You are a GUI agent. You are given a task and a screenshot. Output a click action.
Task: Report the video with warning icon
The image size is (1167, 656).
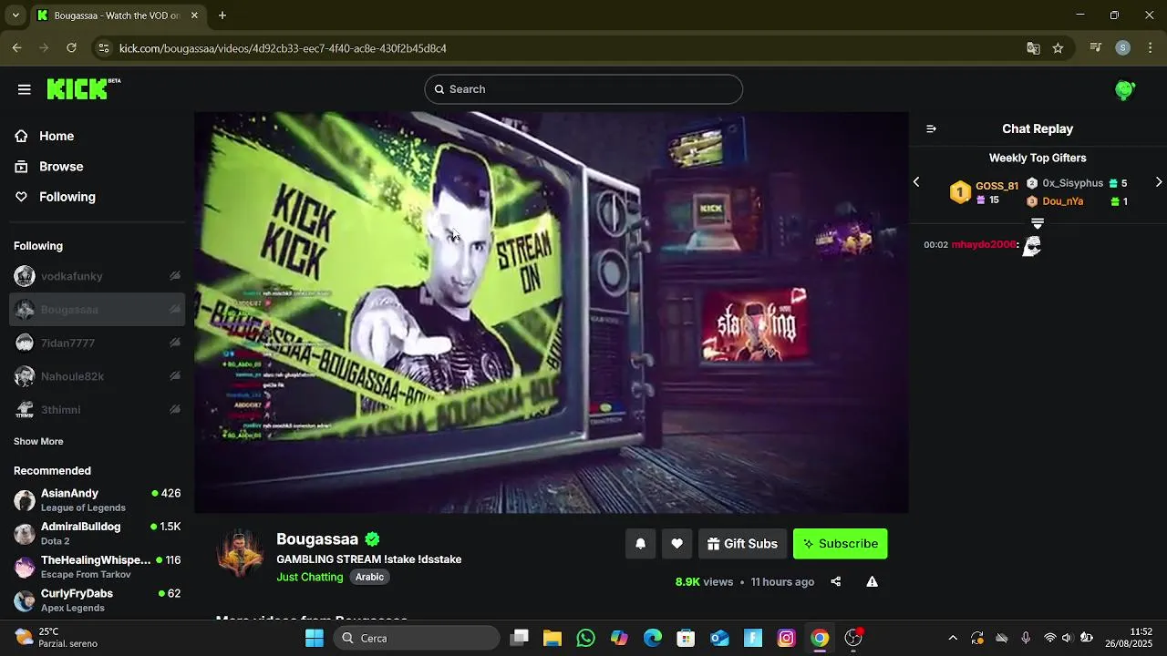point(872,581)
